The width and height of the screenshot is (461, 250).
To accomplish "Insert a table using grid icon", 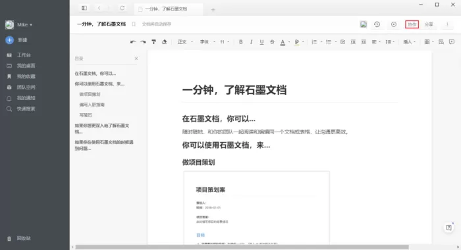I will click(427, 42).
